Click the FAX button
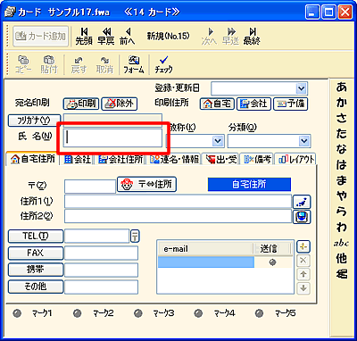This screenshot has height=341, width=357. click(x=36, y=254)
